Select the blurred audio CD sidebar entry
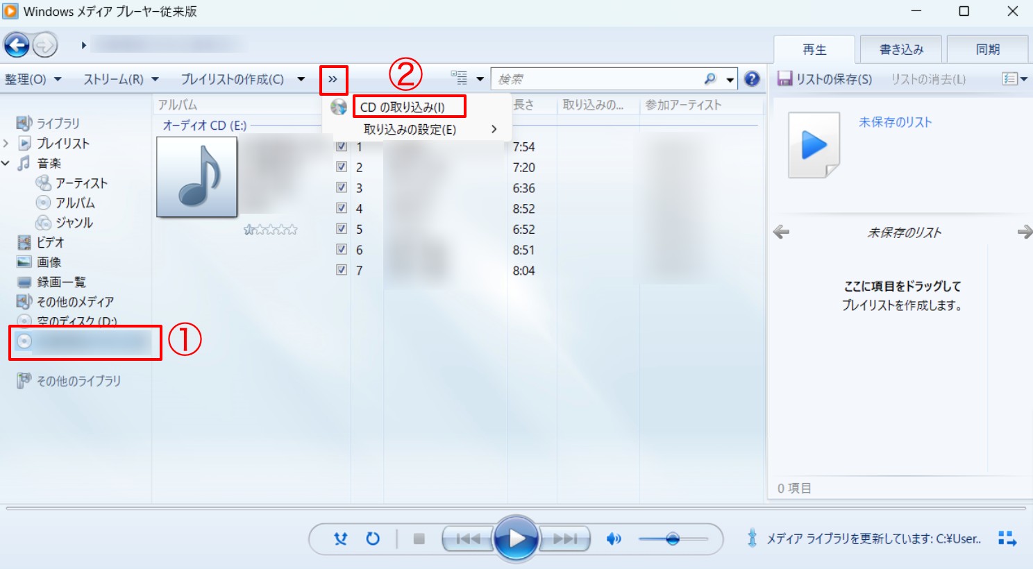Screen dimensions: 1033x569 tap(85, 341)
